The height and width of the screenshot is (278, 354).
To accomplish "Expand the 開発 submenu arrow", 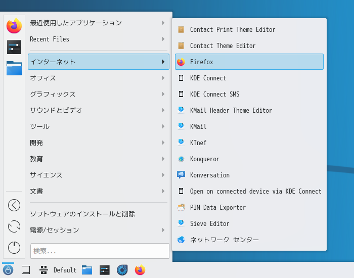I will point(163,143).
